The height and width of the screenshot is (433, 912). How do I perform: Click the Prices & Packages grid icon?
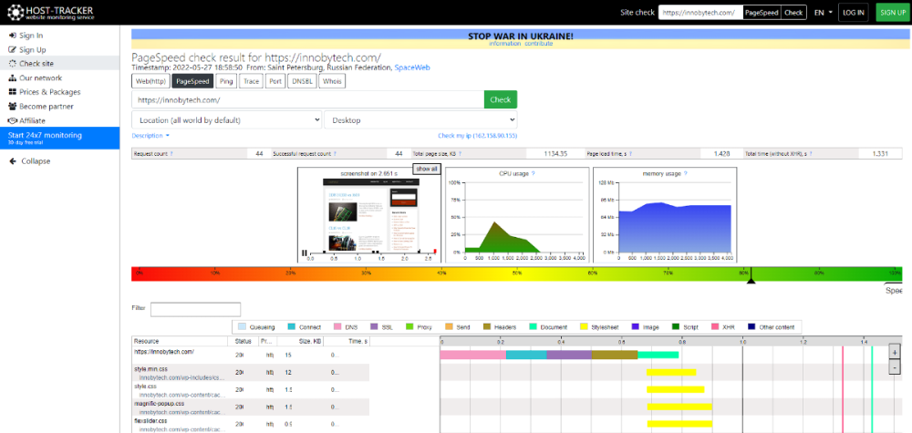pos(12,92)
